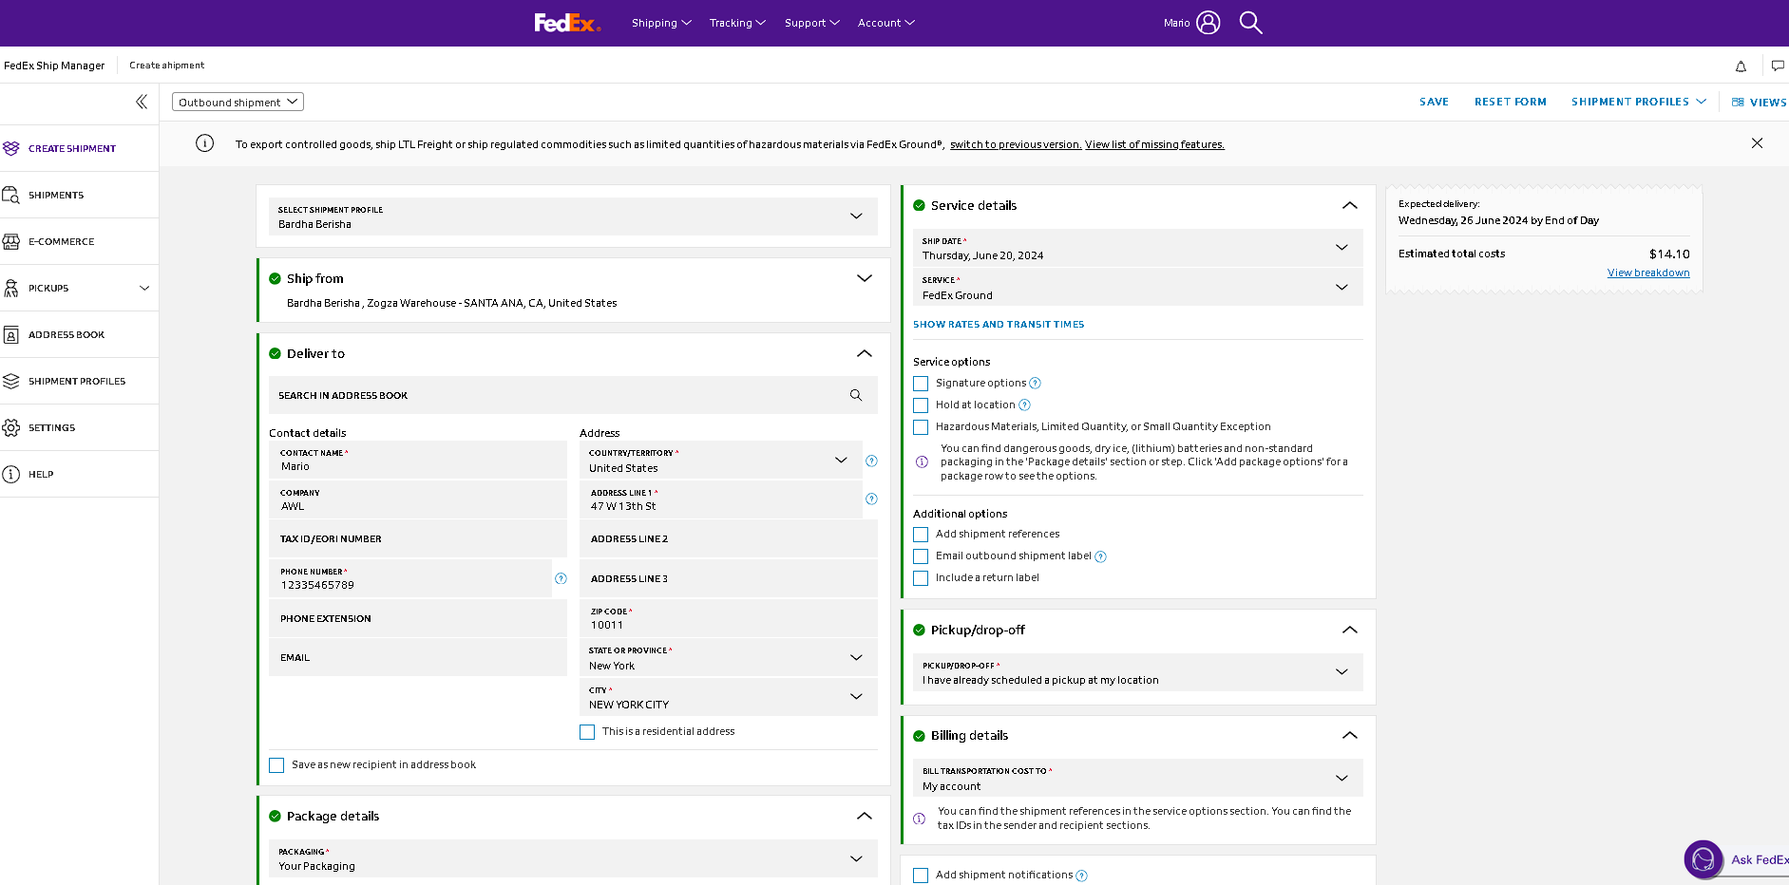Open the View breakdown link
Viewport: 1789px width, 885px height.
click(x=1648, y=273)
